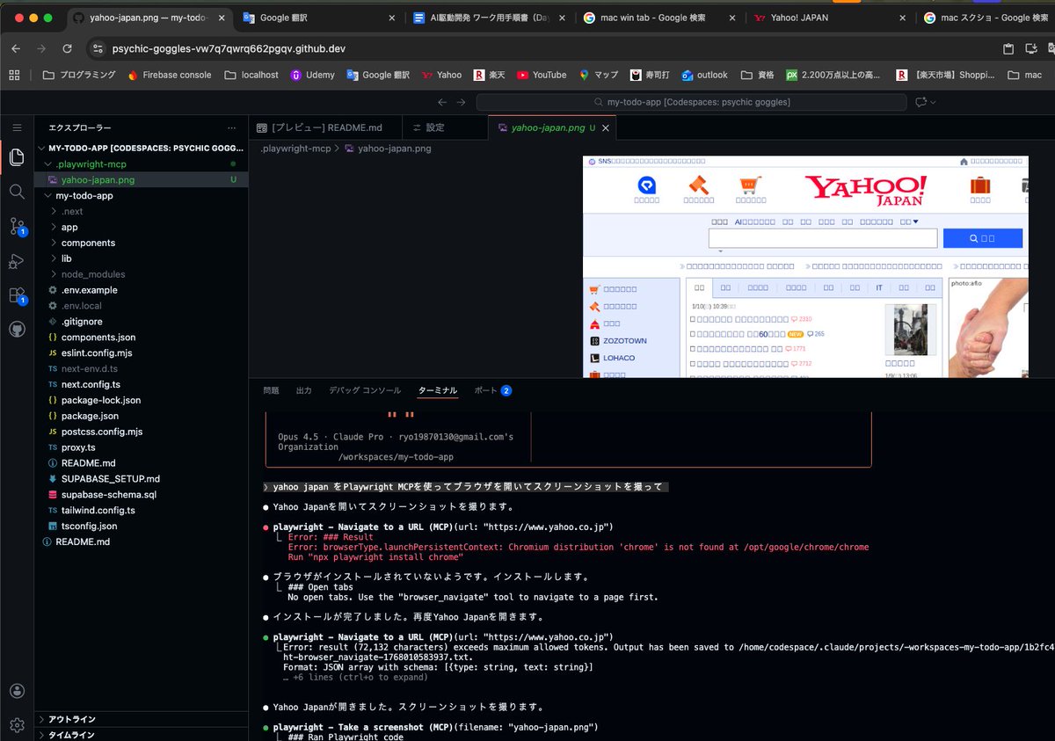This screenshot has height=741, width=1055.
Task: Open the プログラミング bookmarks folder
Action: (78, 76)
